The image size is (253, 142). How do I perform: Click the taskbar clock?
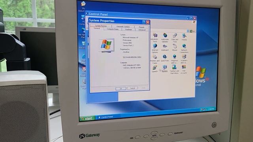click(x=211, y=109)
